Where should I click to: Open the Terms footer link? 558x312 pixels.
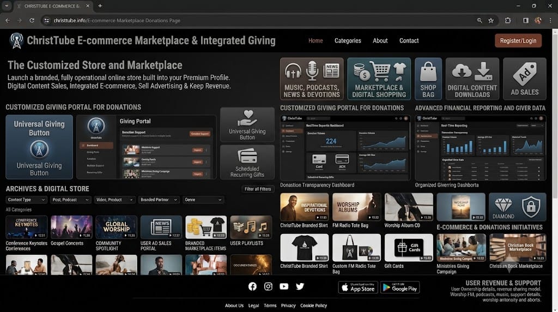point(270,305)
